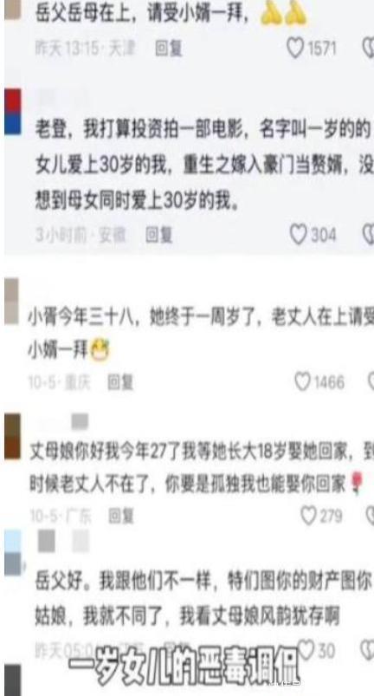Open the light-blue avatar commenter profile

12,553
